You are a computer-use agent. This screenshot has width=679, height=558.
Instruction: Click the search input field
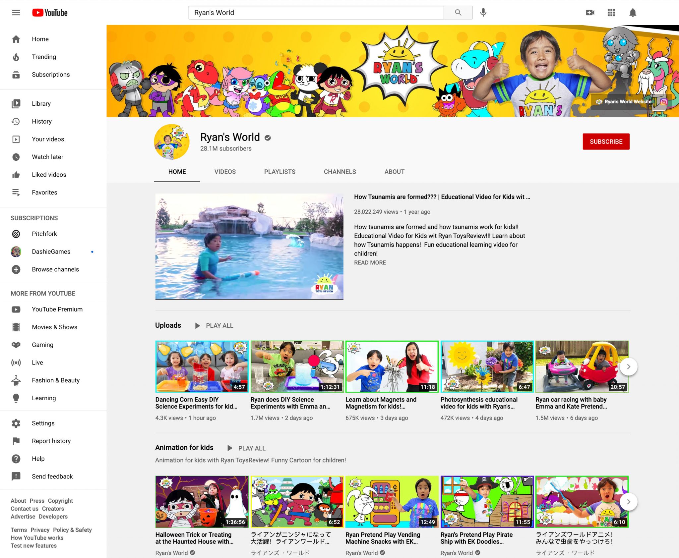(x=316, y=13)
